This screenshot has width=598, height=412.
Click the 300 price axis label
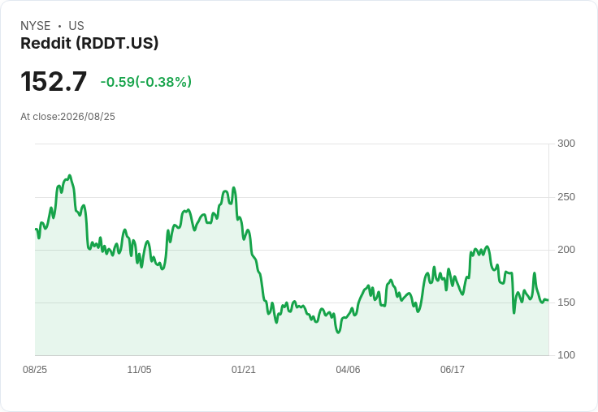tap(566, 144)
